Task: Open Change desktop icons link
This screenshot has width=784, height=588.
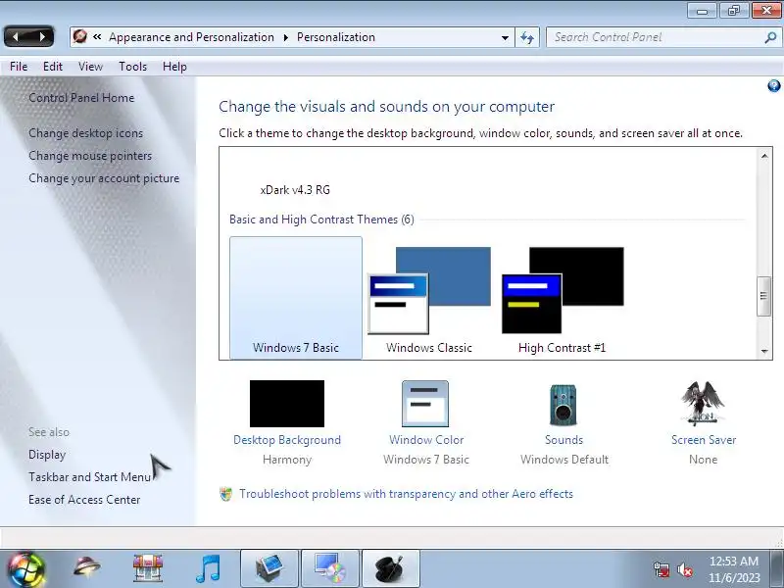Action: click(85, 133)
